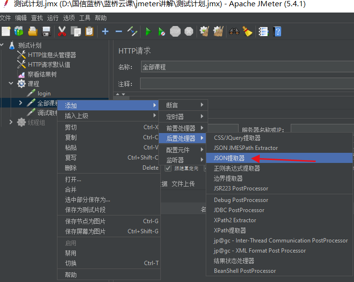Choose JSON JMESPath Extractor item
The width and height of the screenshot is (354, 282).
pos(279,148)
